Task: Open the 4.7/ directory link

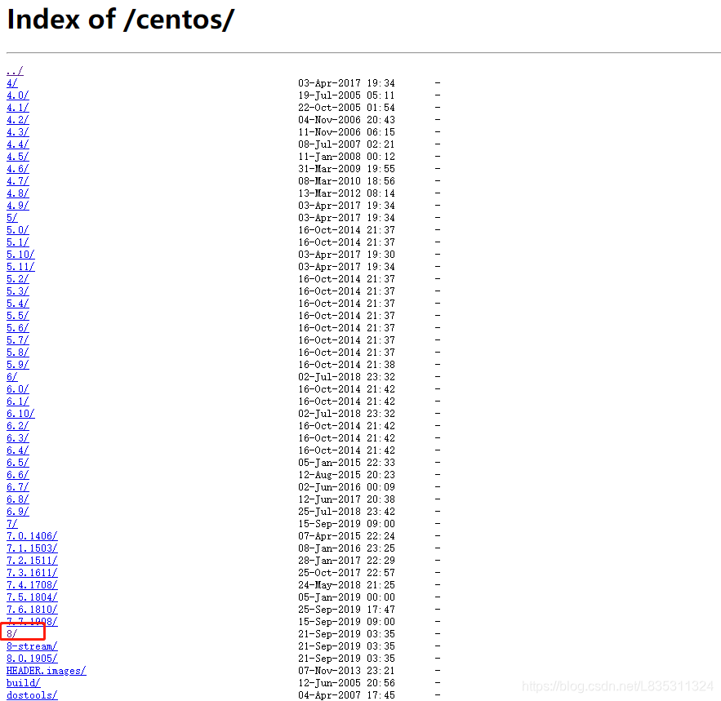Action: point(17,181)
